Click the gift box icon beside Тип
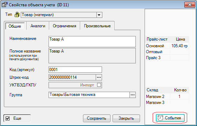The width and height of the screenshot is (197, 126). [17, 15]
